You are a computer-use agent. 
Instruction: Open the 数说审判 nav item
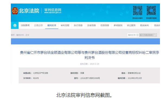coord(144,25)
